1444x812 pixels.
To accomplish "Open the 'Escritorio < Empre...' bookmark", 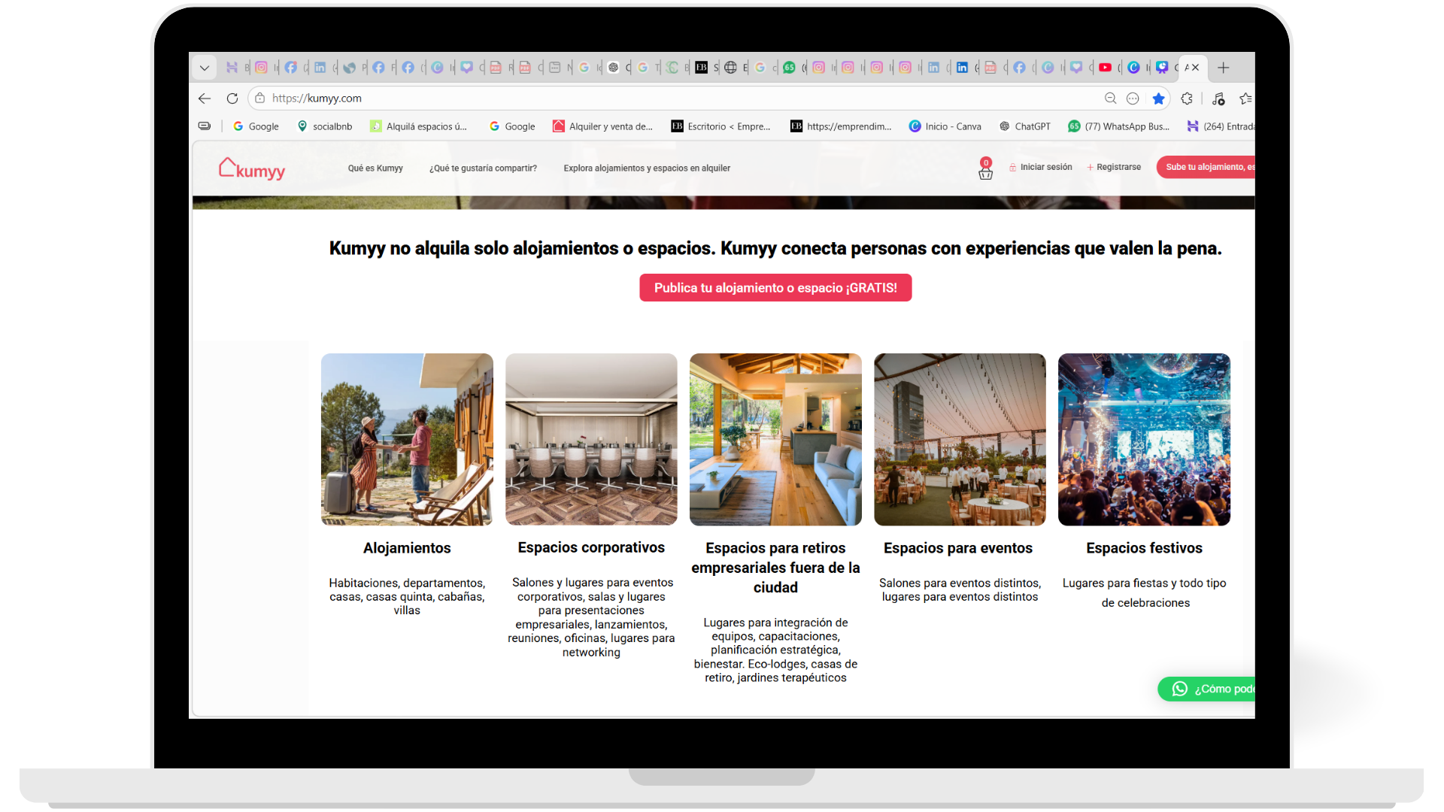I will coord(720,126).
